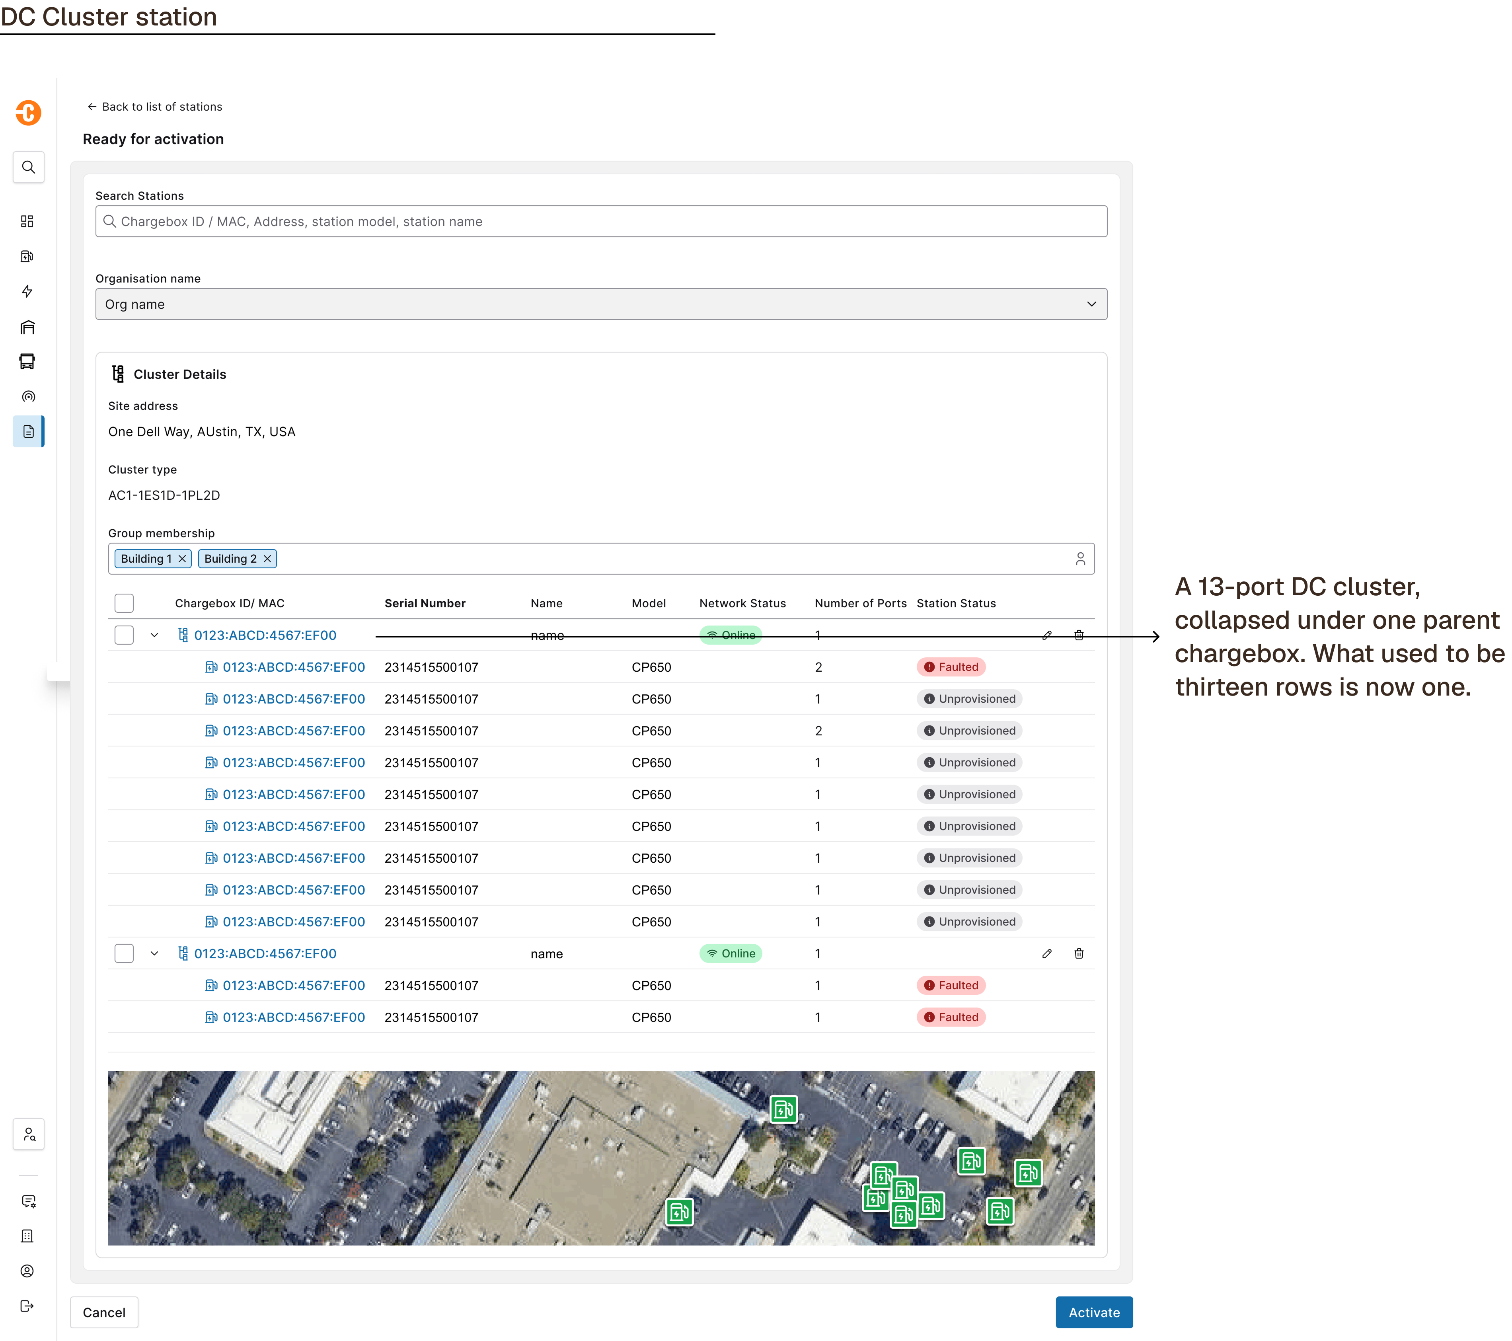Click the site address One Dell Way text
This screenshot has width=1512, height=1341.
pyautogui.click(x=201, y=432)
